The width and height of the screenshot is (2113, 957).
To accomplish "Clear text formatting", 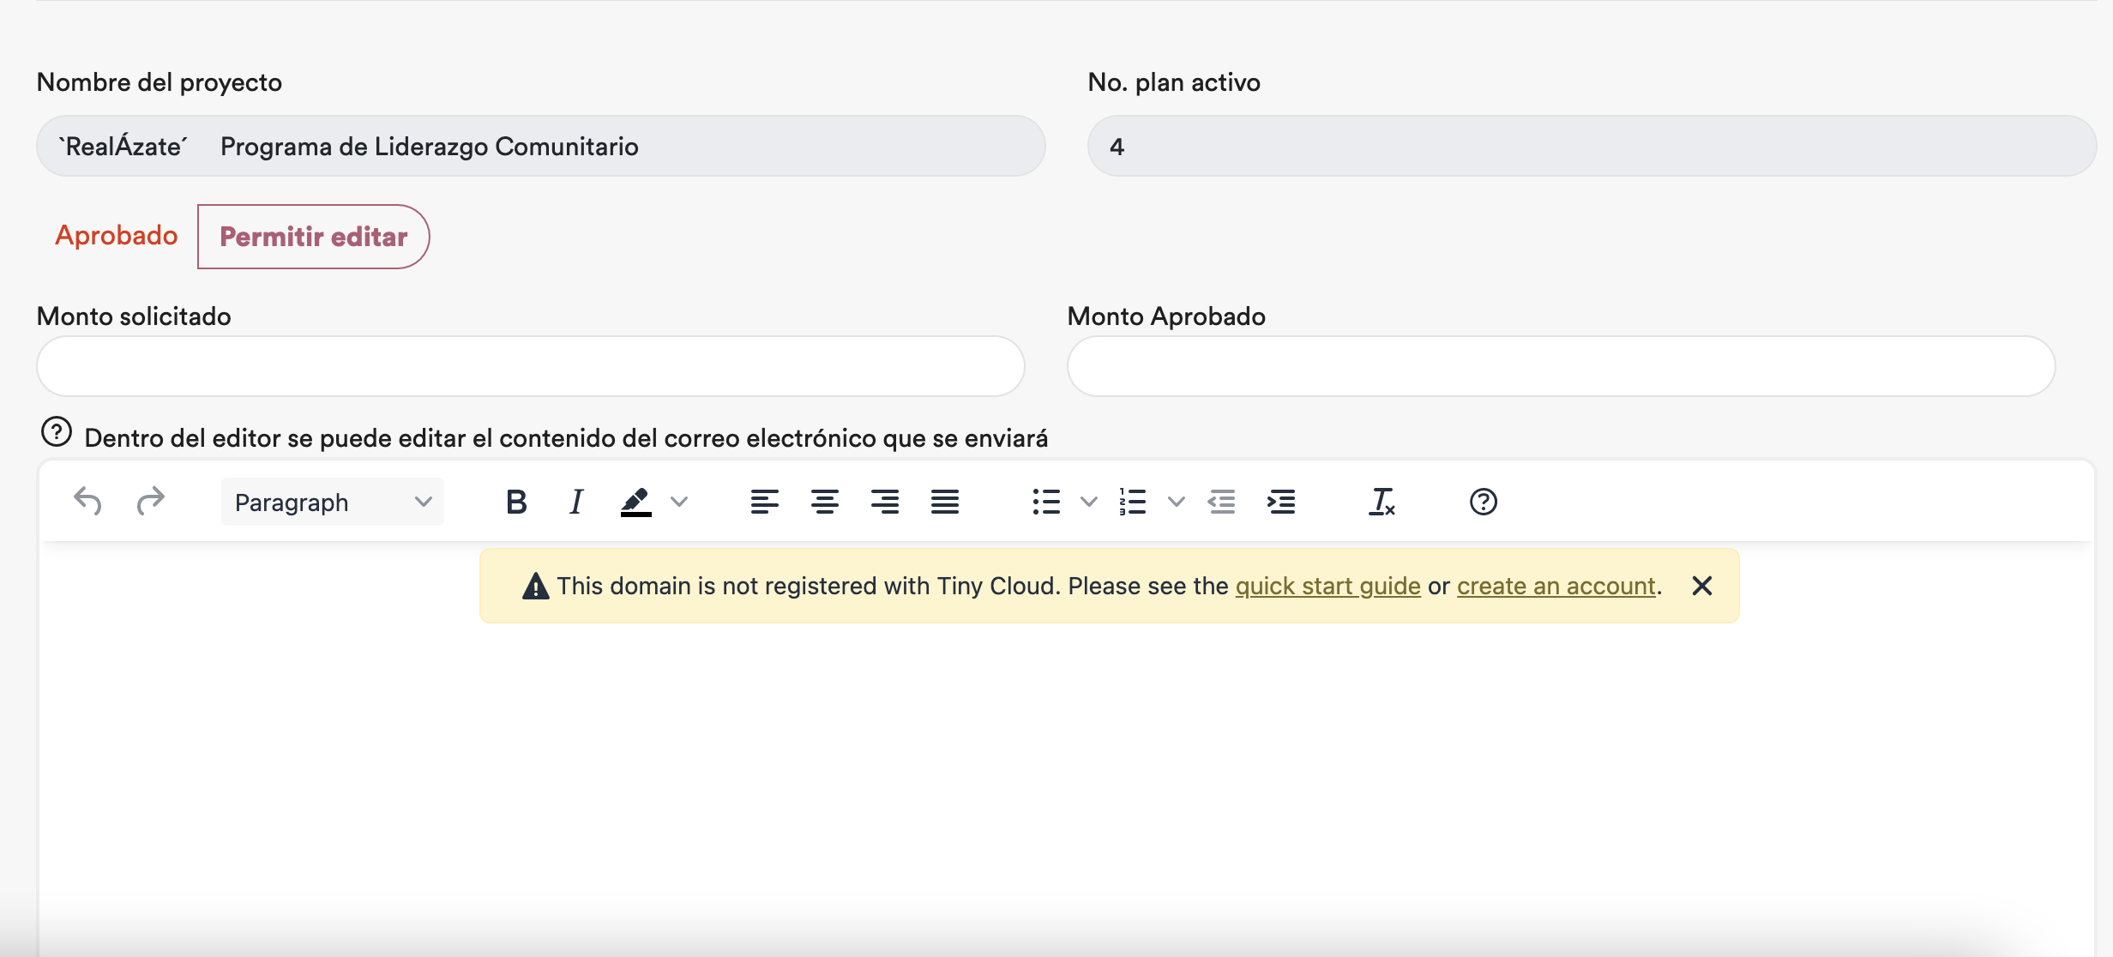I will click(x=1382, y=502).
